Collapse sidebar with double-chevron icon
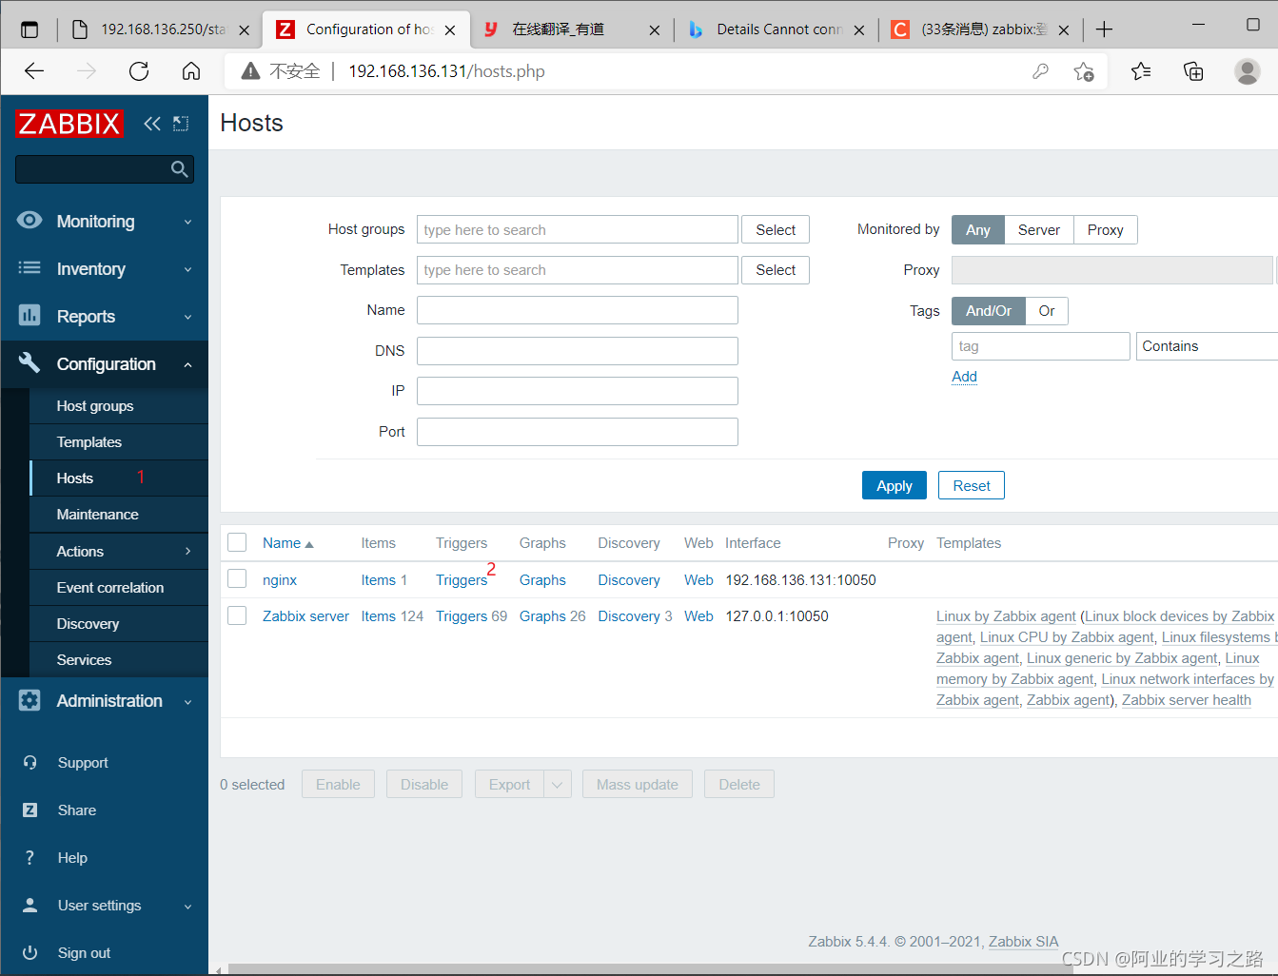1278x976 pixels. pyautogui.click(x=152, y=124)
